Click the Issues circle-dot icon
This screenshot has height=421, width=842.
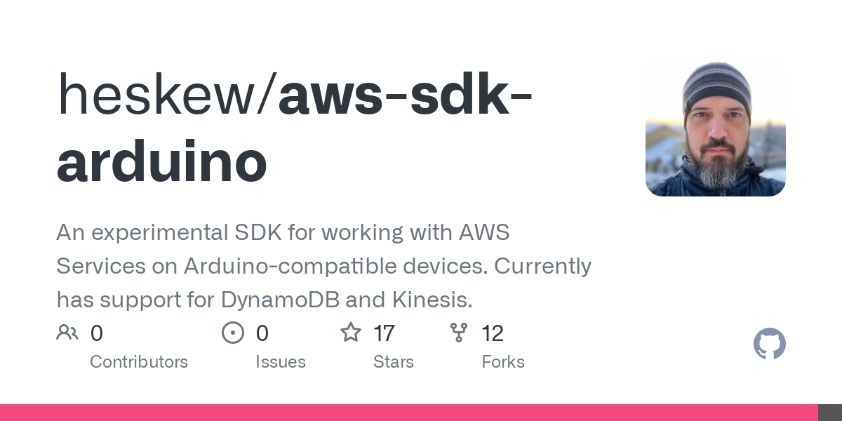233,333
